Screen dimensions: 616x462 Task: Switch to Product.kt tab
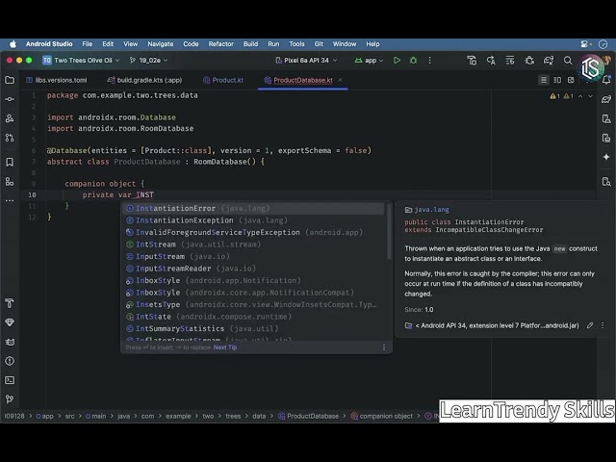click(x=223, y=80)
